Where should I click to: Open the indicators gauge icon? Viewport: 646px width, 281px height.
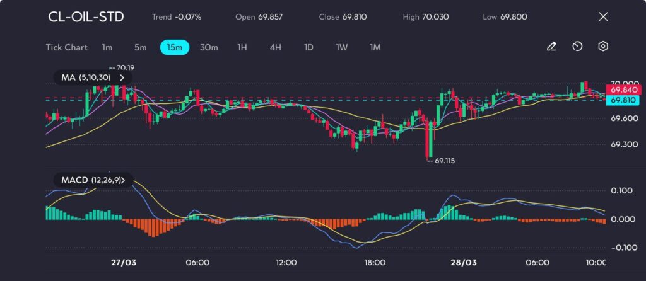point(577,47)
